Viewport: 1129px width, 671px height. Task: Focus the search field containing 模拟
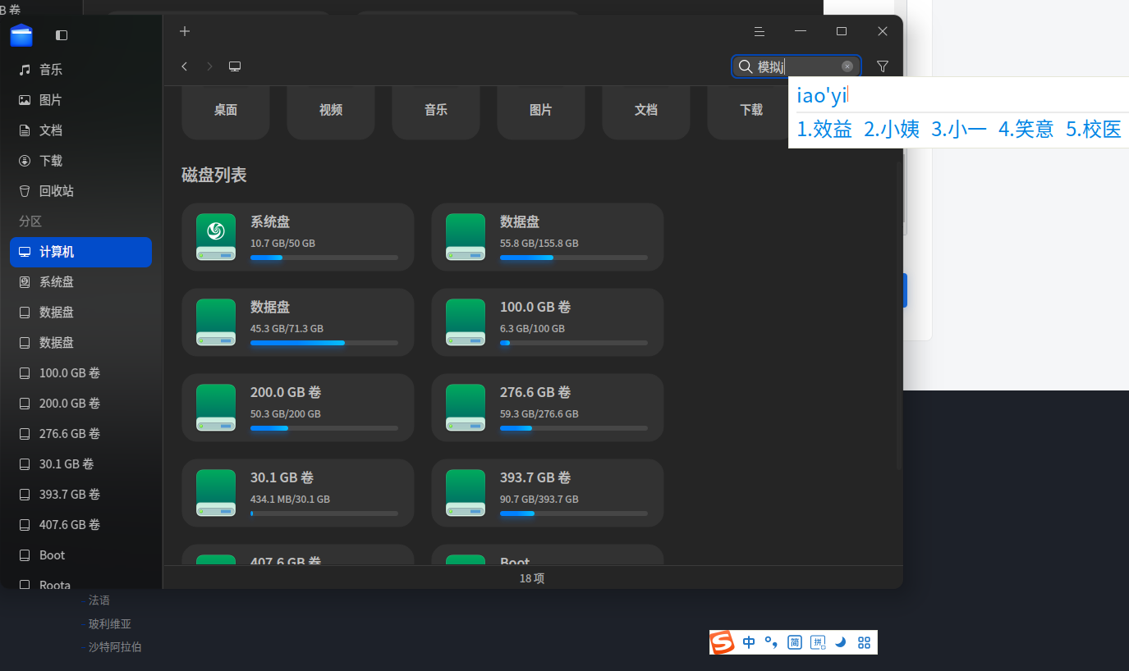coord(796,66)
